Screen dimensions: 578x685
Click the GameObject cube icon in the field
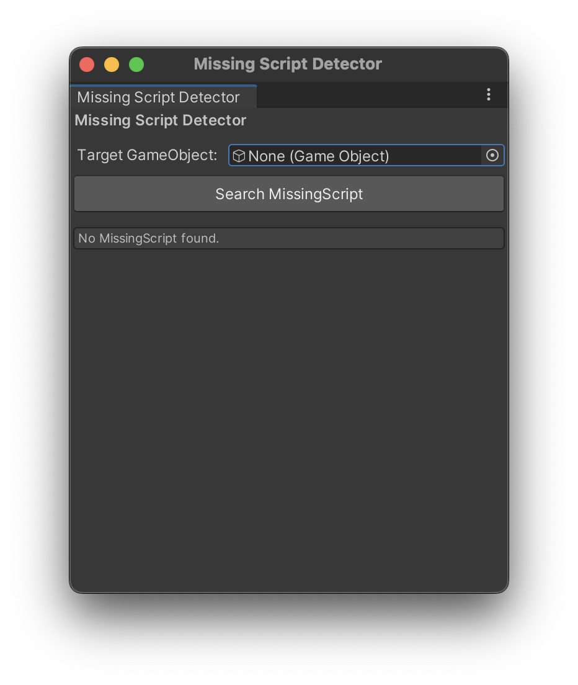pyautogui.click(x=239, y=156)
